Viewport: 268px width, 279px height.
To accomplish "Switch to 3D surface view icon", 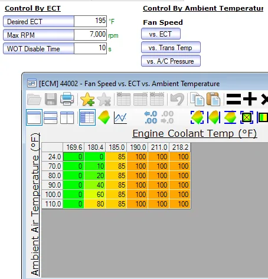I will (x=104, y=117).
